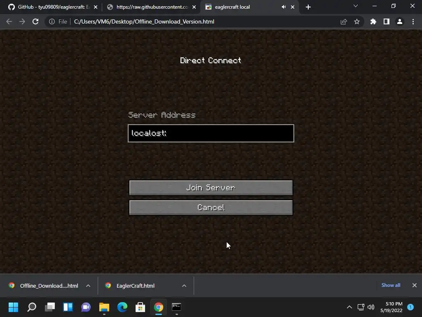Open the Extensions puzzle icon
This screenshot has width=422, height=317.
point(373,21)
